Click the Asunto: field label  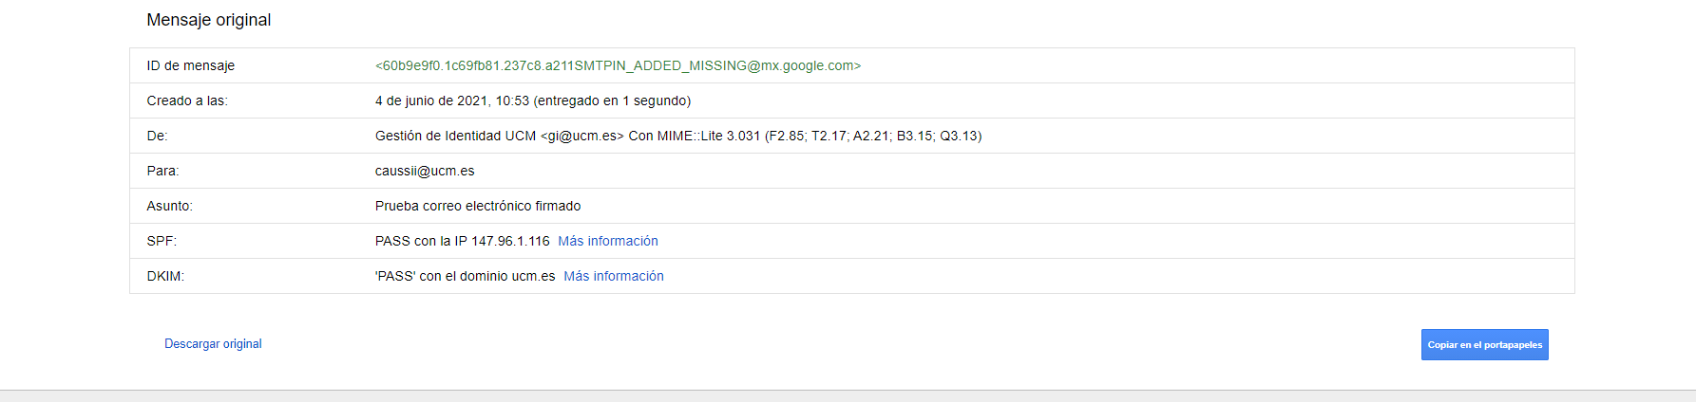(169, 206)
